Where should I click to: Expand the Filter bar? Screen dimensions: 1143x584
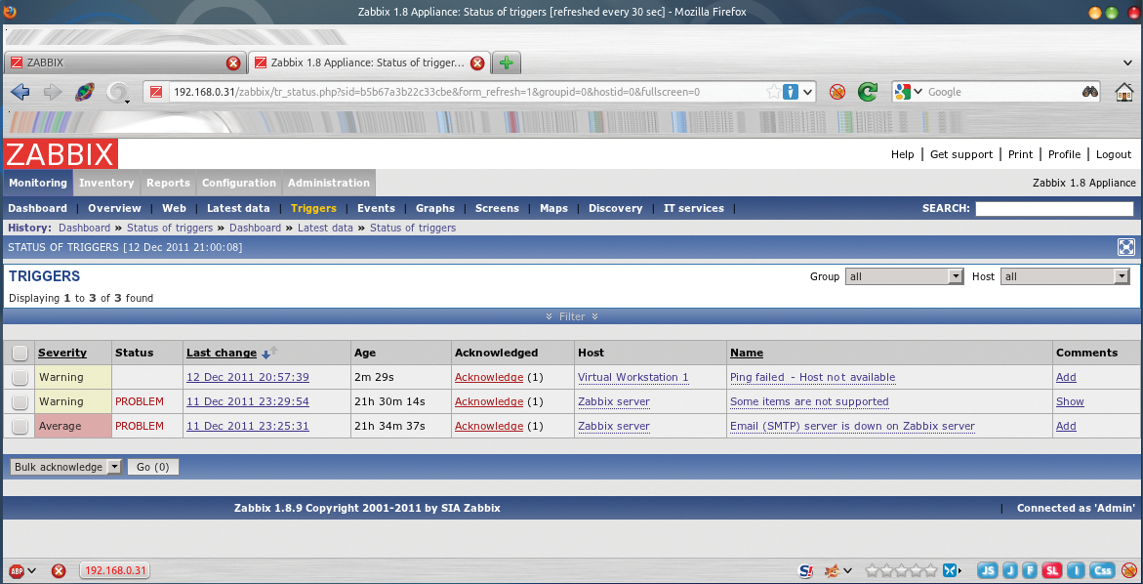click(x=572, y=316)
